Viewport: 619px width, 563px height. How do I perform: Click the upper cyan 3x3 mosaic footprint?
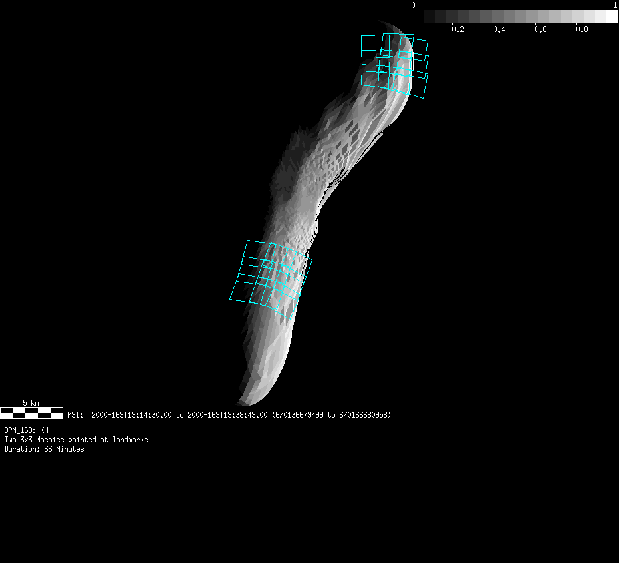[x=394, y=65]
